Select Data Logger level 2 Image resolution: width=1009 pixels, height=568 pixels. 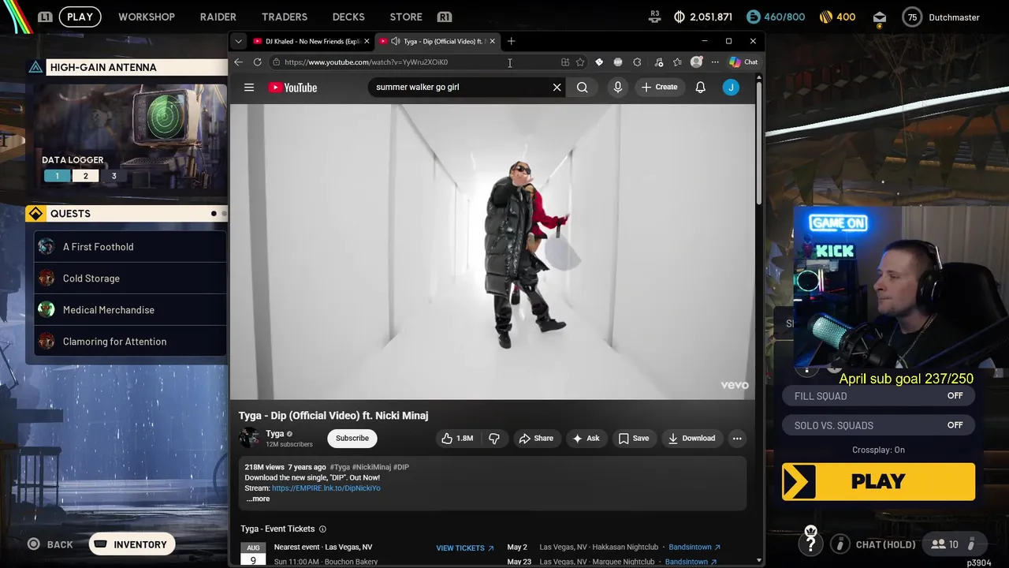point(86,176)
